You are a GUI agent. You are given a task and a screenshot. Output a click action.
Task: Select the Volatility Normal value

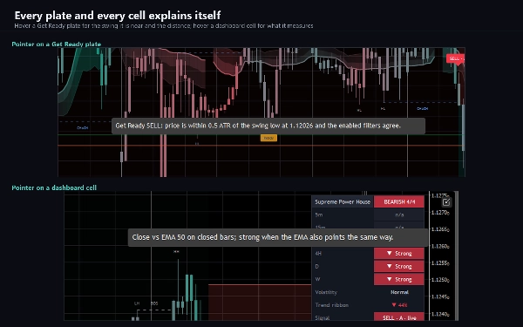[399, 292]
